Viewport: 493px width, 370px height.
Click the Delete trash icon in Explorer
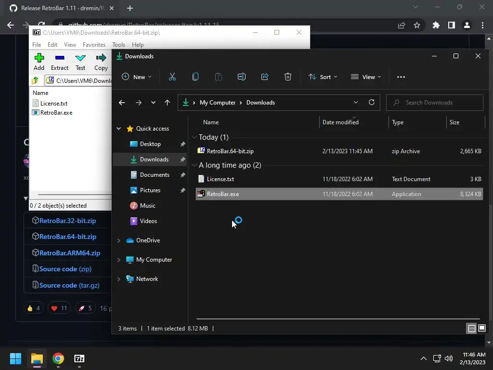[x=288, y=77]
